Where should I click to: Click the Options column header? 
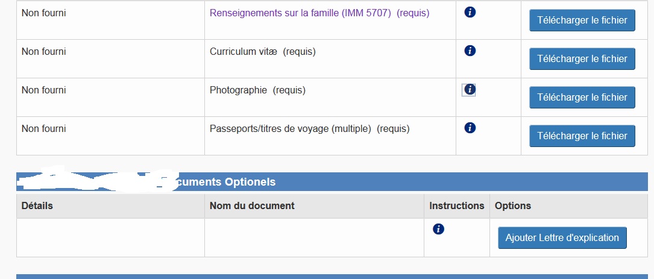[512, 205]
